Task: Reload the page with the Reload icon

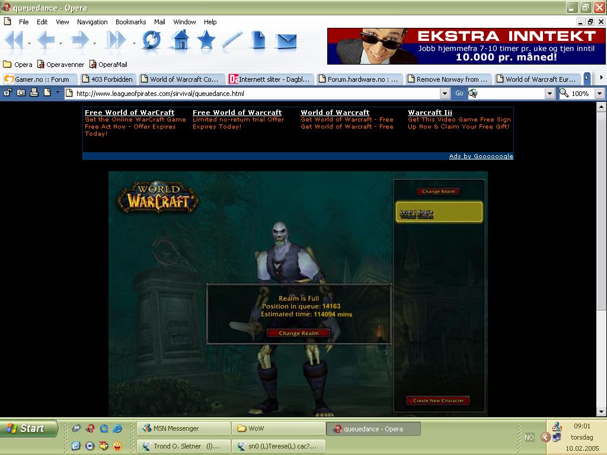Action: 151,40
